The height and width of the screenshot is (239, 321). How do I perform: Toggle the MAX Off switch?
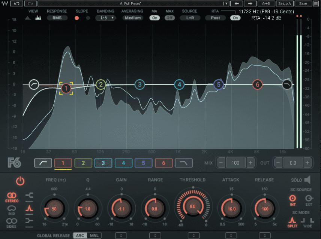(x=169, y=18)
